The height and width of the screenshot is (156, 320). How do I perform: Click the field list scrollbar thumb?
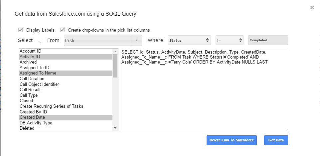coord(115,66)
